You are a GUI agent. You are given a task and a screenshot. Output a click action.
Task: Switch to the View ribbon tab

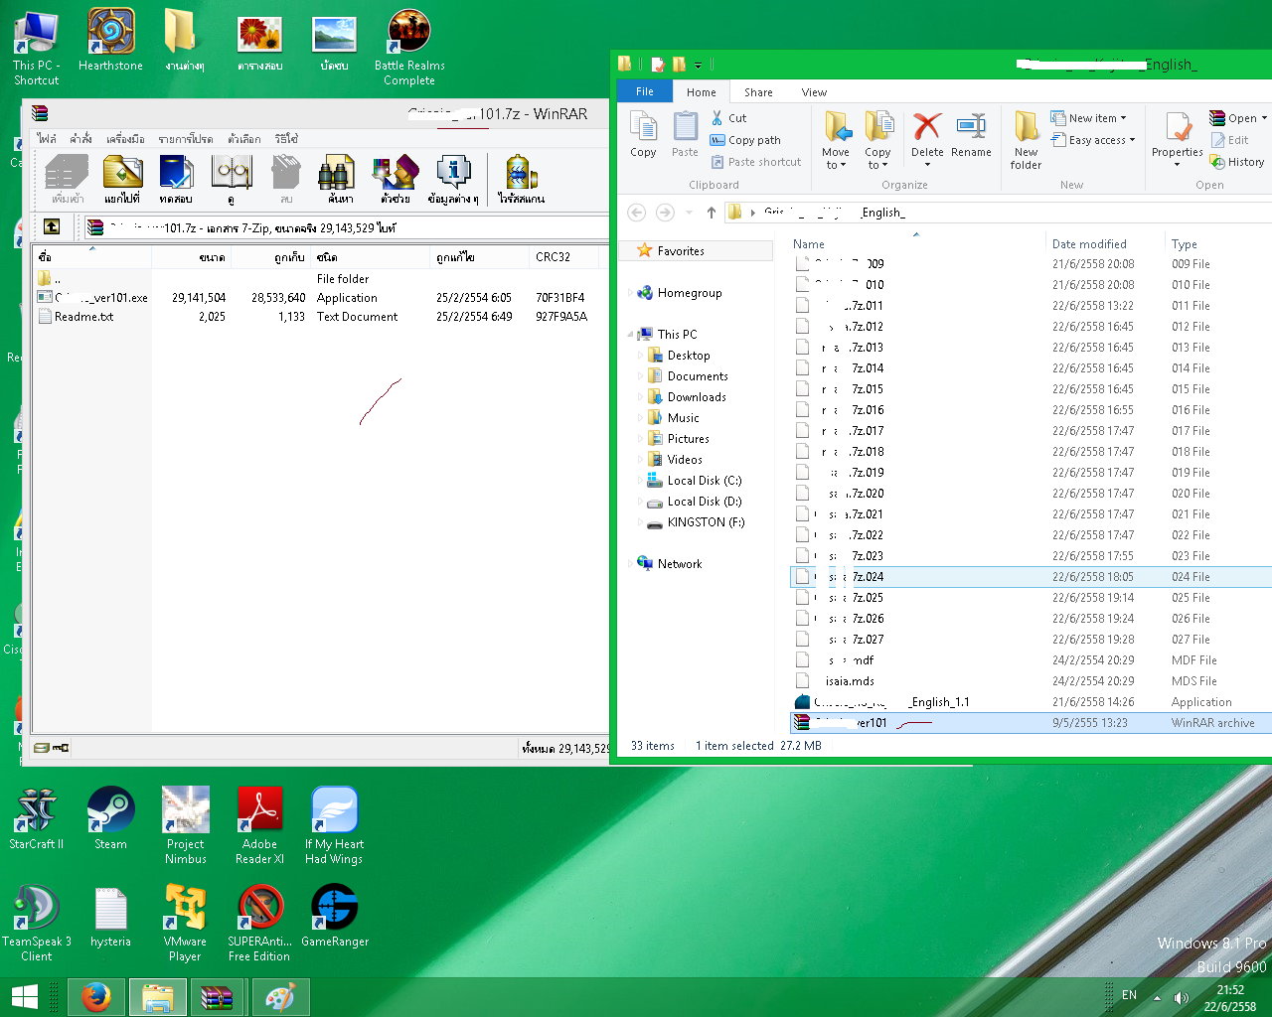click(814, 92)
